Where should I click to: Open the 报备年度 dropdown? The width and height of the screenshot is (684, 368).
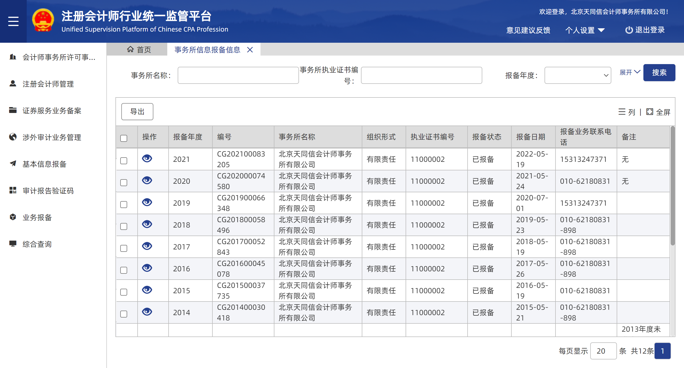pyautogui.click(x=577, y=75)
